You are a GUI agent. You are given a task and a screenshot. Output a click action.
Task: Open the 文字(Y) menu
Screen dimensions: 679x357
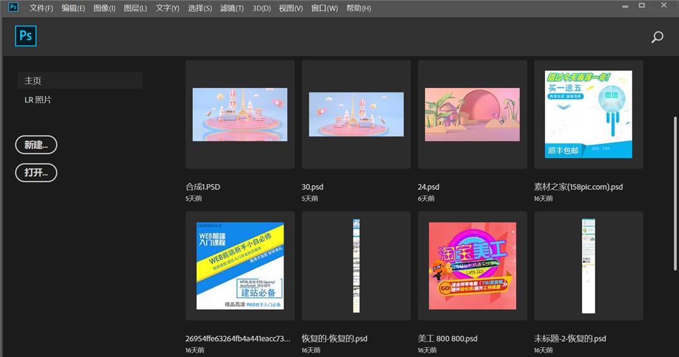[168, 8]
